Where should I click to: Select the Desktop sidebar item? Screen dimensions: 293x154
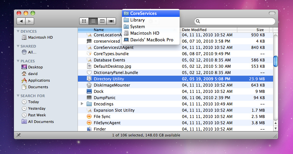click(x=35, y=67)
